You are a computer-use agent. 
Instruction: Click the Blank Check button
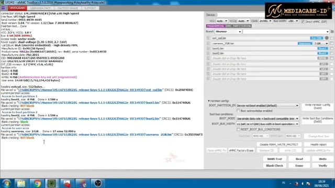(274, 166)
